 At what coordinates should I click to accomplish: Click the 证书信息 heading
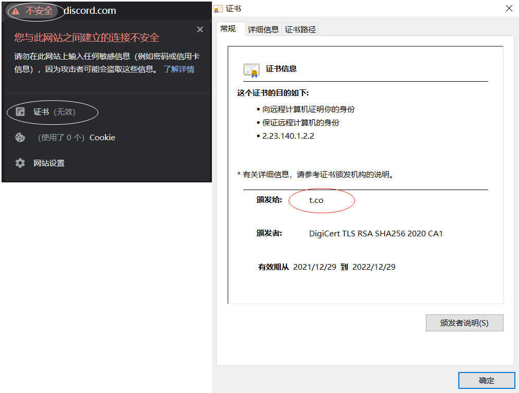tap(281, 69)
